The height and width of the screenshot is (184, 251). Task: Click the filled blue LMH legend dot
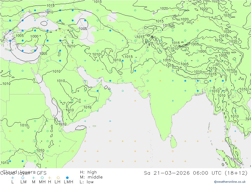point(67,178)
